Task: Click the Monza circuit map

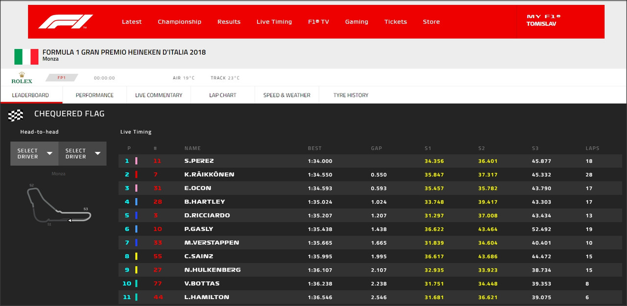Action: [59, 205]
